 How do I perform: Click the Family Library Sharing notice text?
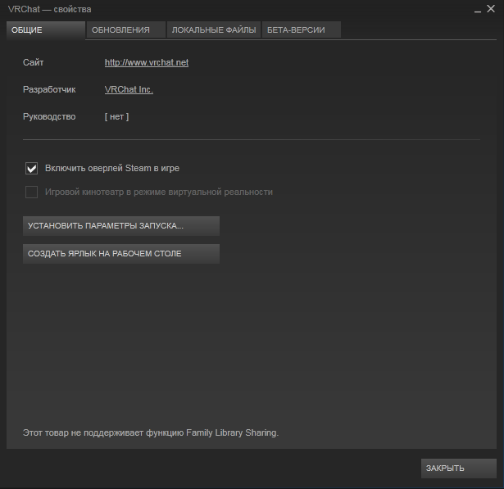[x=151, y=432]
